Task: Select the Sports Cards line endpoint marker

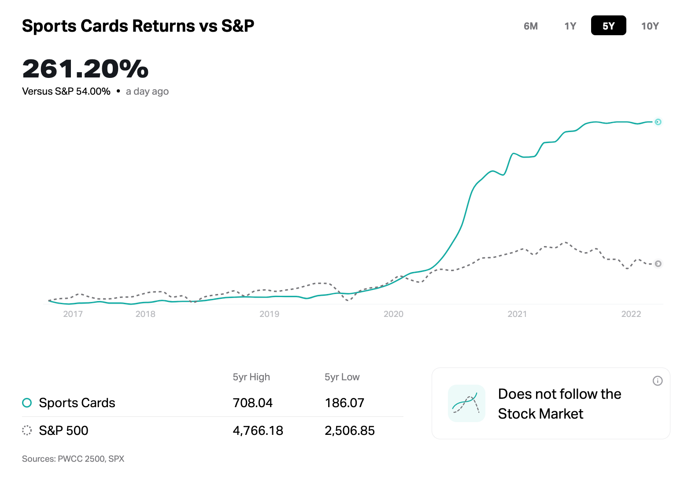Action: [x=658, y=122]
